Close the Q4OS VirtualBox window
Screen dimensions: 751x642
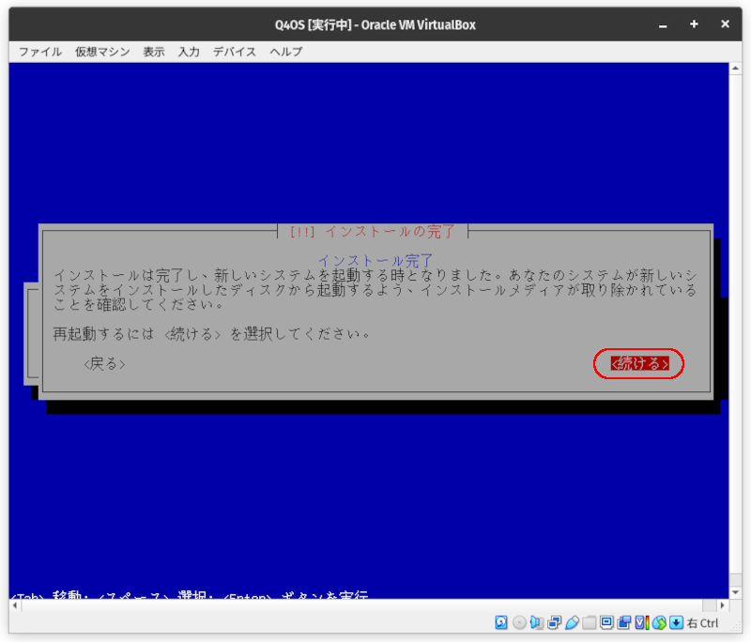725,24
